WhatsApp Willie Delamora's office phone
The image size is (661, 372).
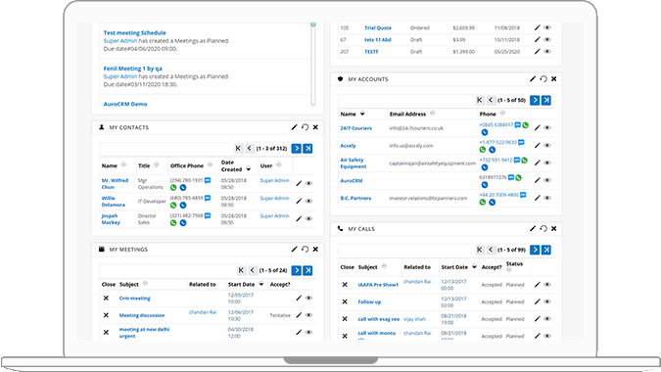coord(173,206)
